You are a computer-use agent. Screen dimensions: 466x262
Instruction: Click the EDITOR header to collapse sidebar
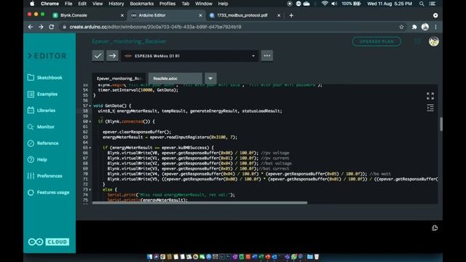[47, 56]
